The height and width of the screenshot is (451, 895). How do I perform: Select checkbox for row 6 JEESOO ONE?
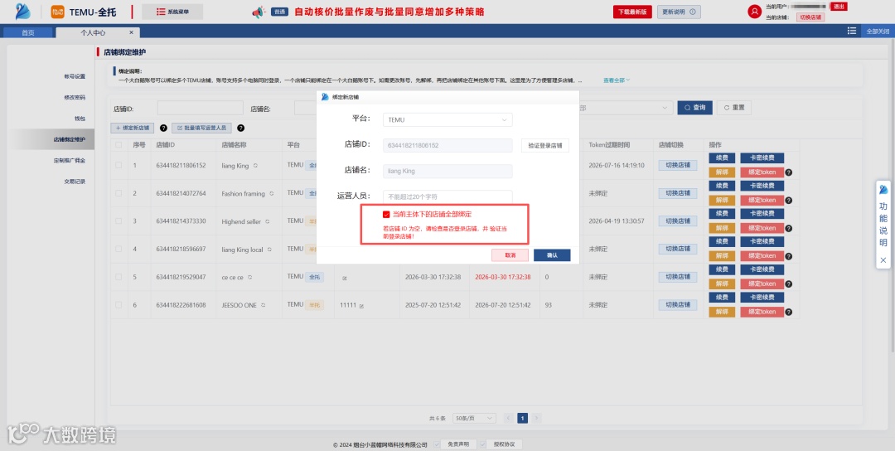click(119, 305)
